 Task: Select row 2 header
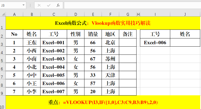click(3, 34)
